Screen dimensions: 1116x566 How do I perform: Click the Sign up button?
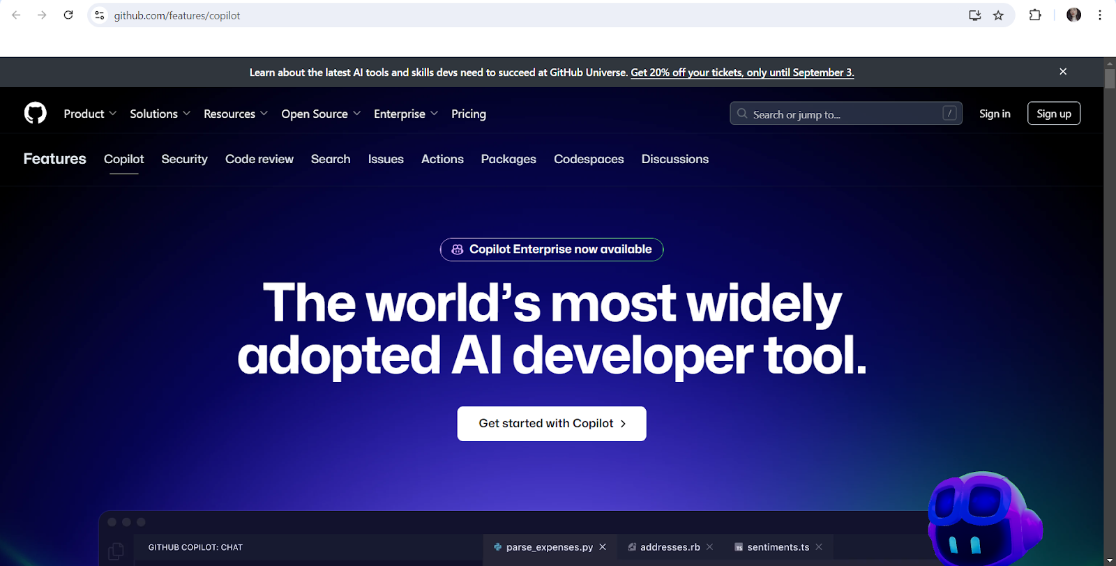1054,114
